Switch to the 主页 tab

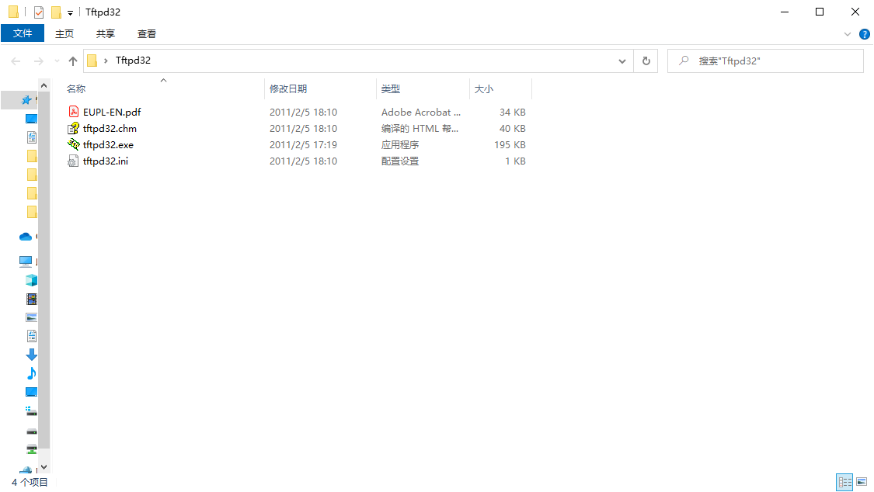64,34
